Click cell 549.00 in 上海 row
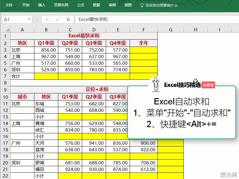The width and height of the screenshot is (239, 179). [x=70, y=56]
